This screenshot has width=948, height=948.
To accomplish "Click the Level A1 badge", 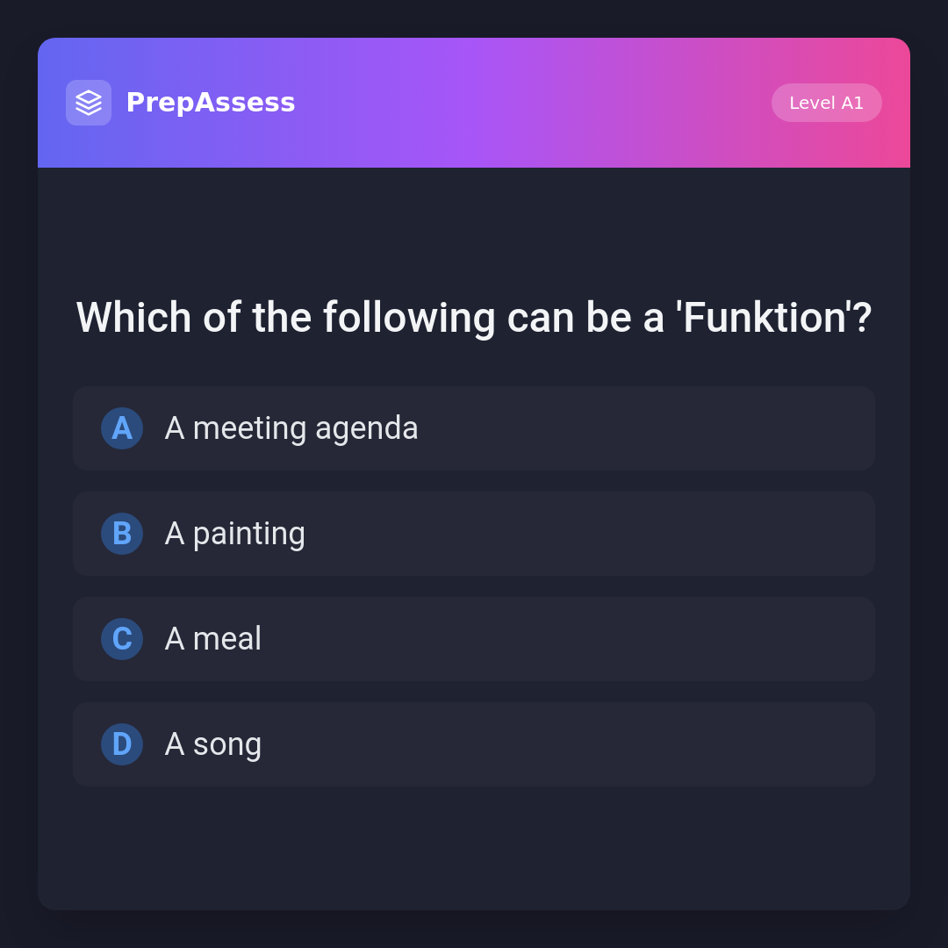I will (x=826, y=103).
